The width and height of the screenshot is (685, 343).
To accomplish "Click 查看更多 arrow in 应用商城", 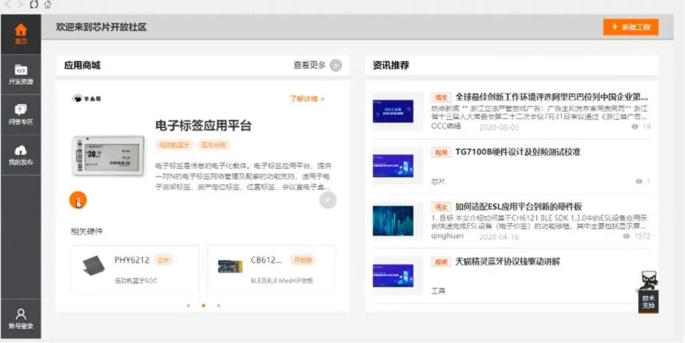I will (x=336, y=66).
